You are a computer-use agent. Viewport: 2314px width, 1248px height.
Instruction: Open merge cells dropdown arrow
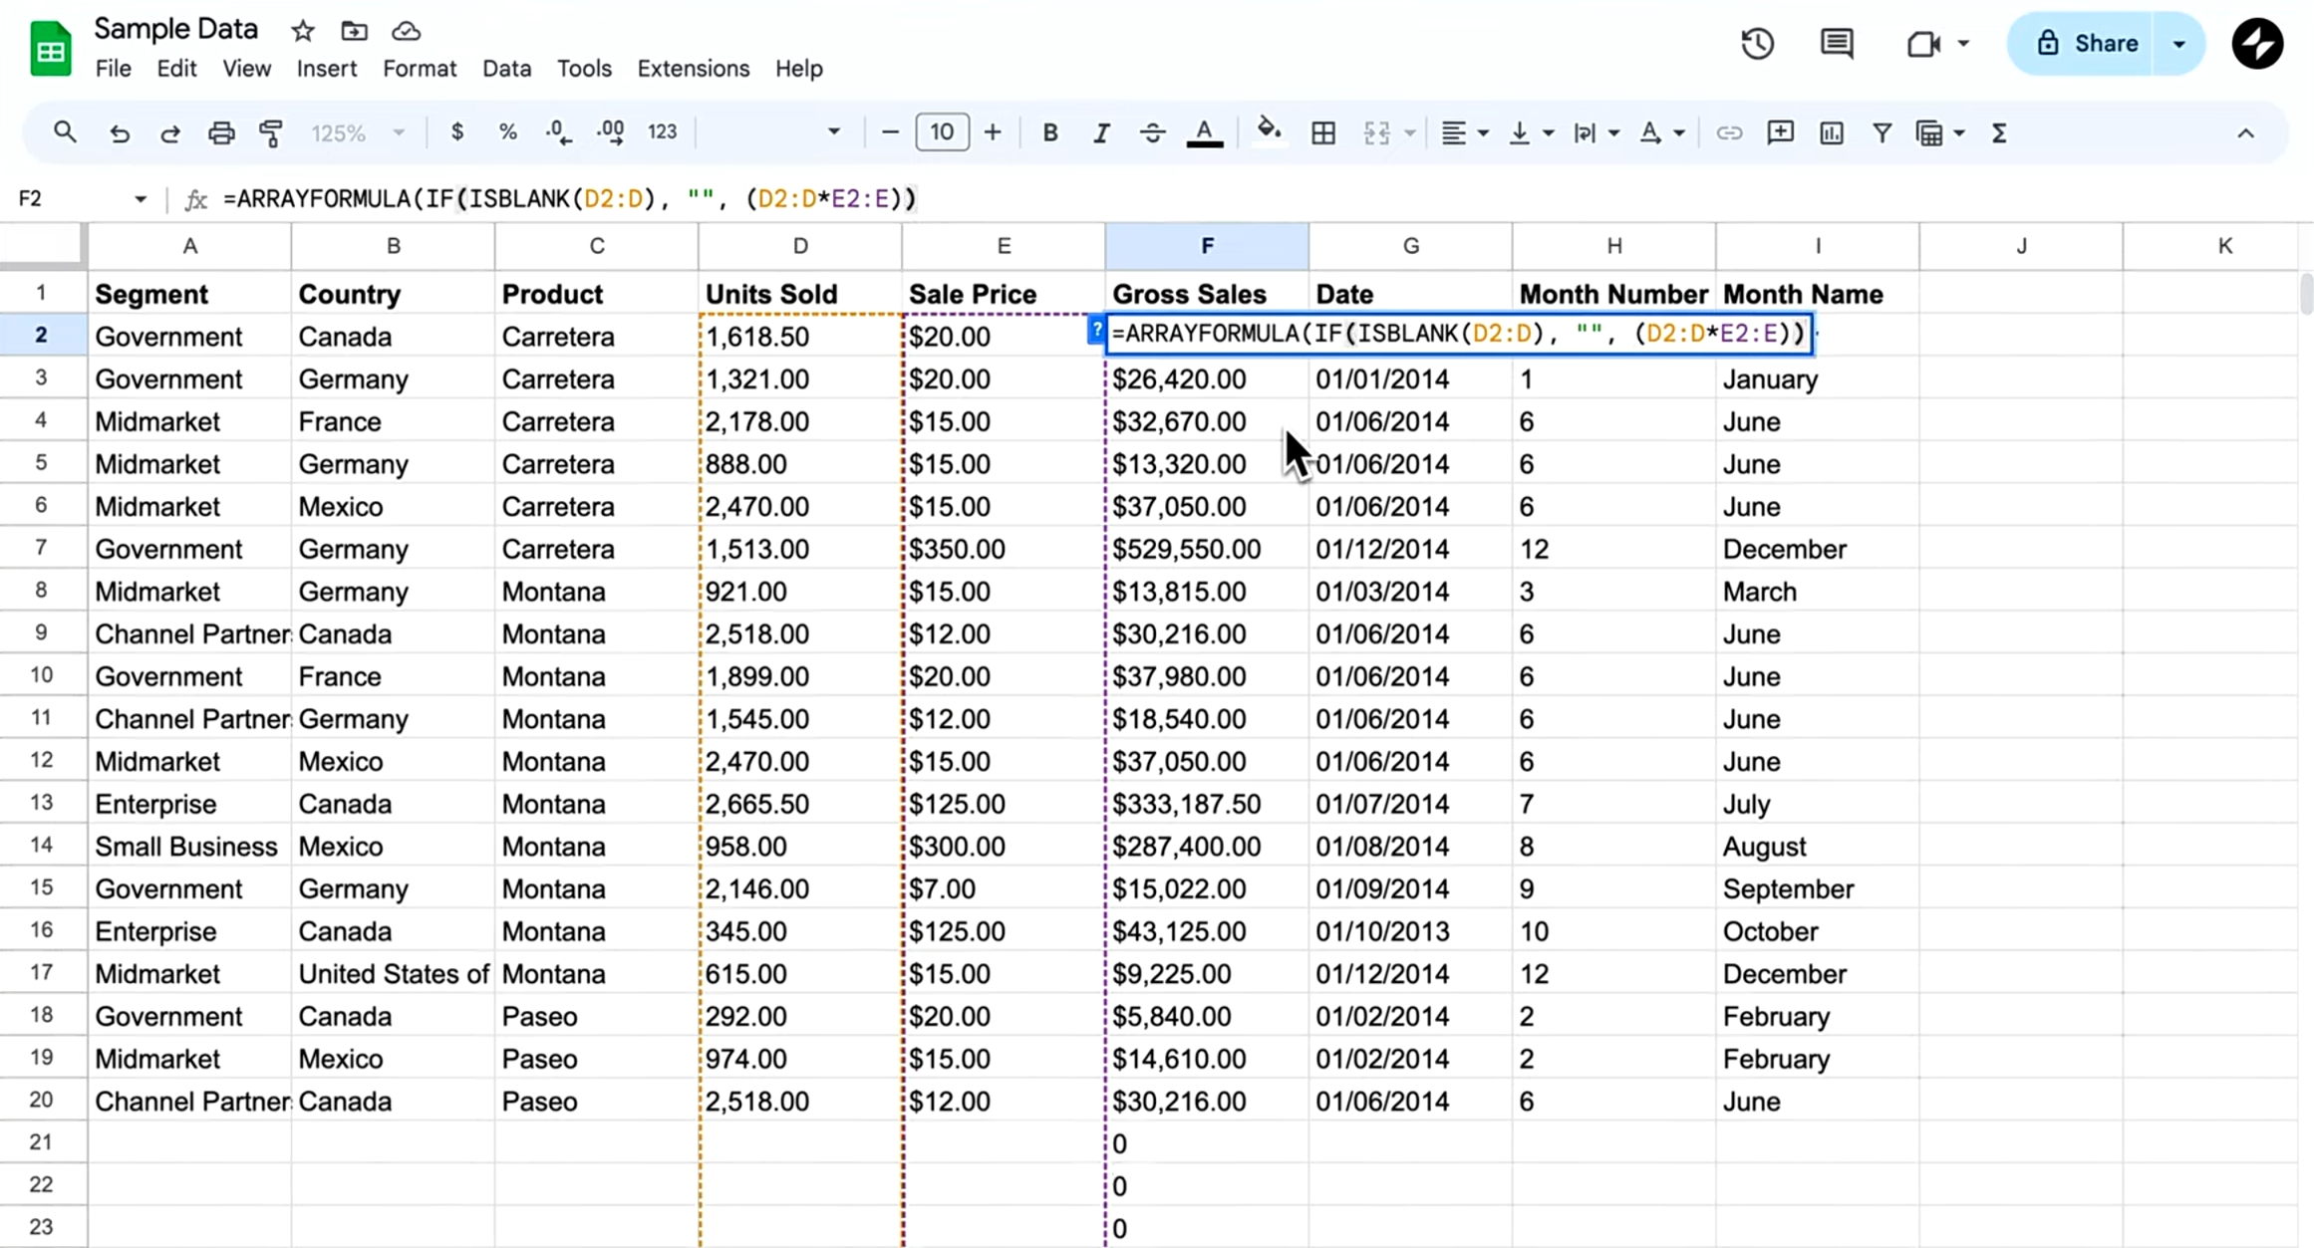click(x=1410, y=132)
